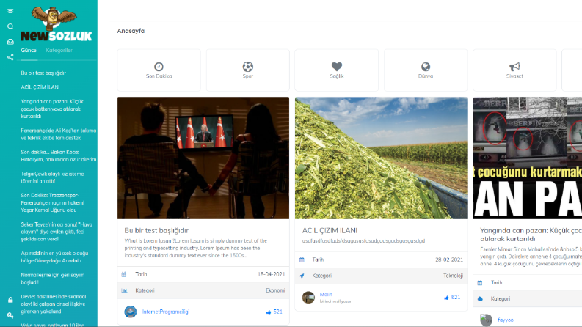Viewport: 582px width, 327px height.
Task: Open the Spor category card
Action: (248, 70)
